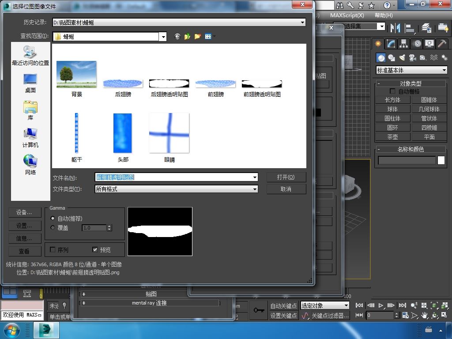Switch to the Utilities hammer tab
This screenshot has height=339, width=452.
click(442, 44)
